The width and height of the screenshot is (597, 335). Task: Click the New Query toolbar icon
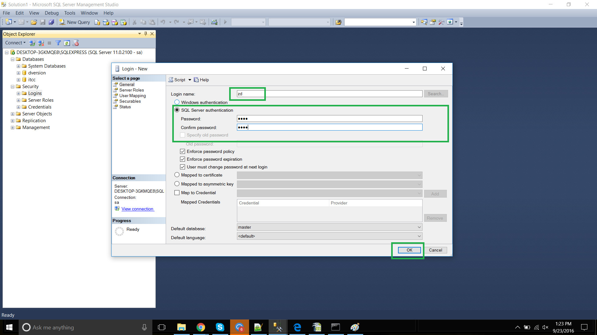click(75, 22)
